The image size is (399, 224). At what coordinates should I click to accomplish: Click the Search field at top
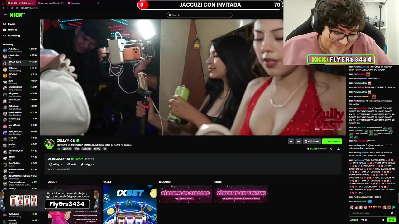(199, 15)
